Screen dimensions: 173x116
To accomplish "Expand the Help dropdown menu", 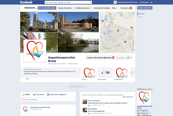I will pyautogui.click(x=115, y=8).
